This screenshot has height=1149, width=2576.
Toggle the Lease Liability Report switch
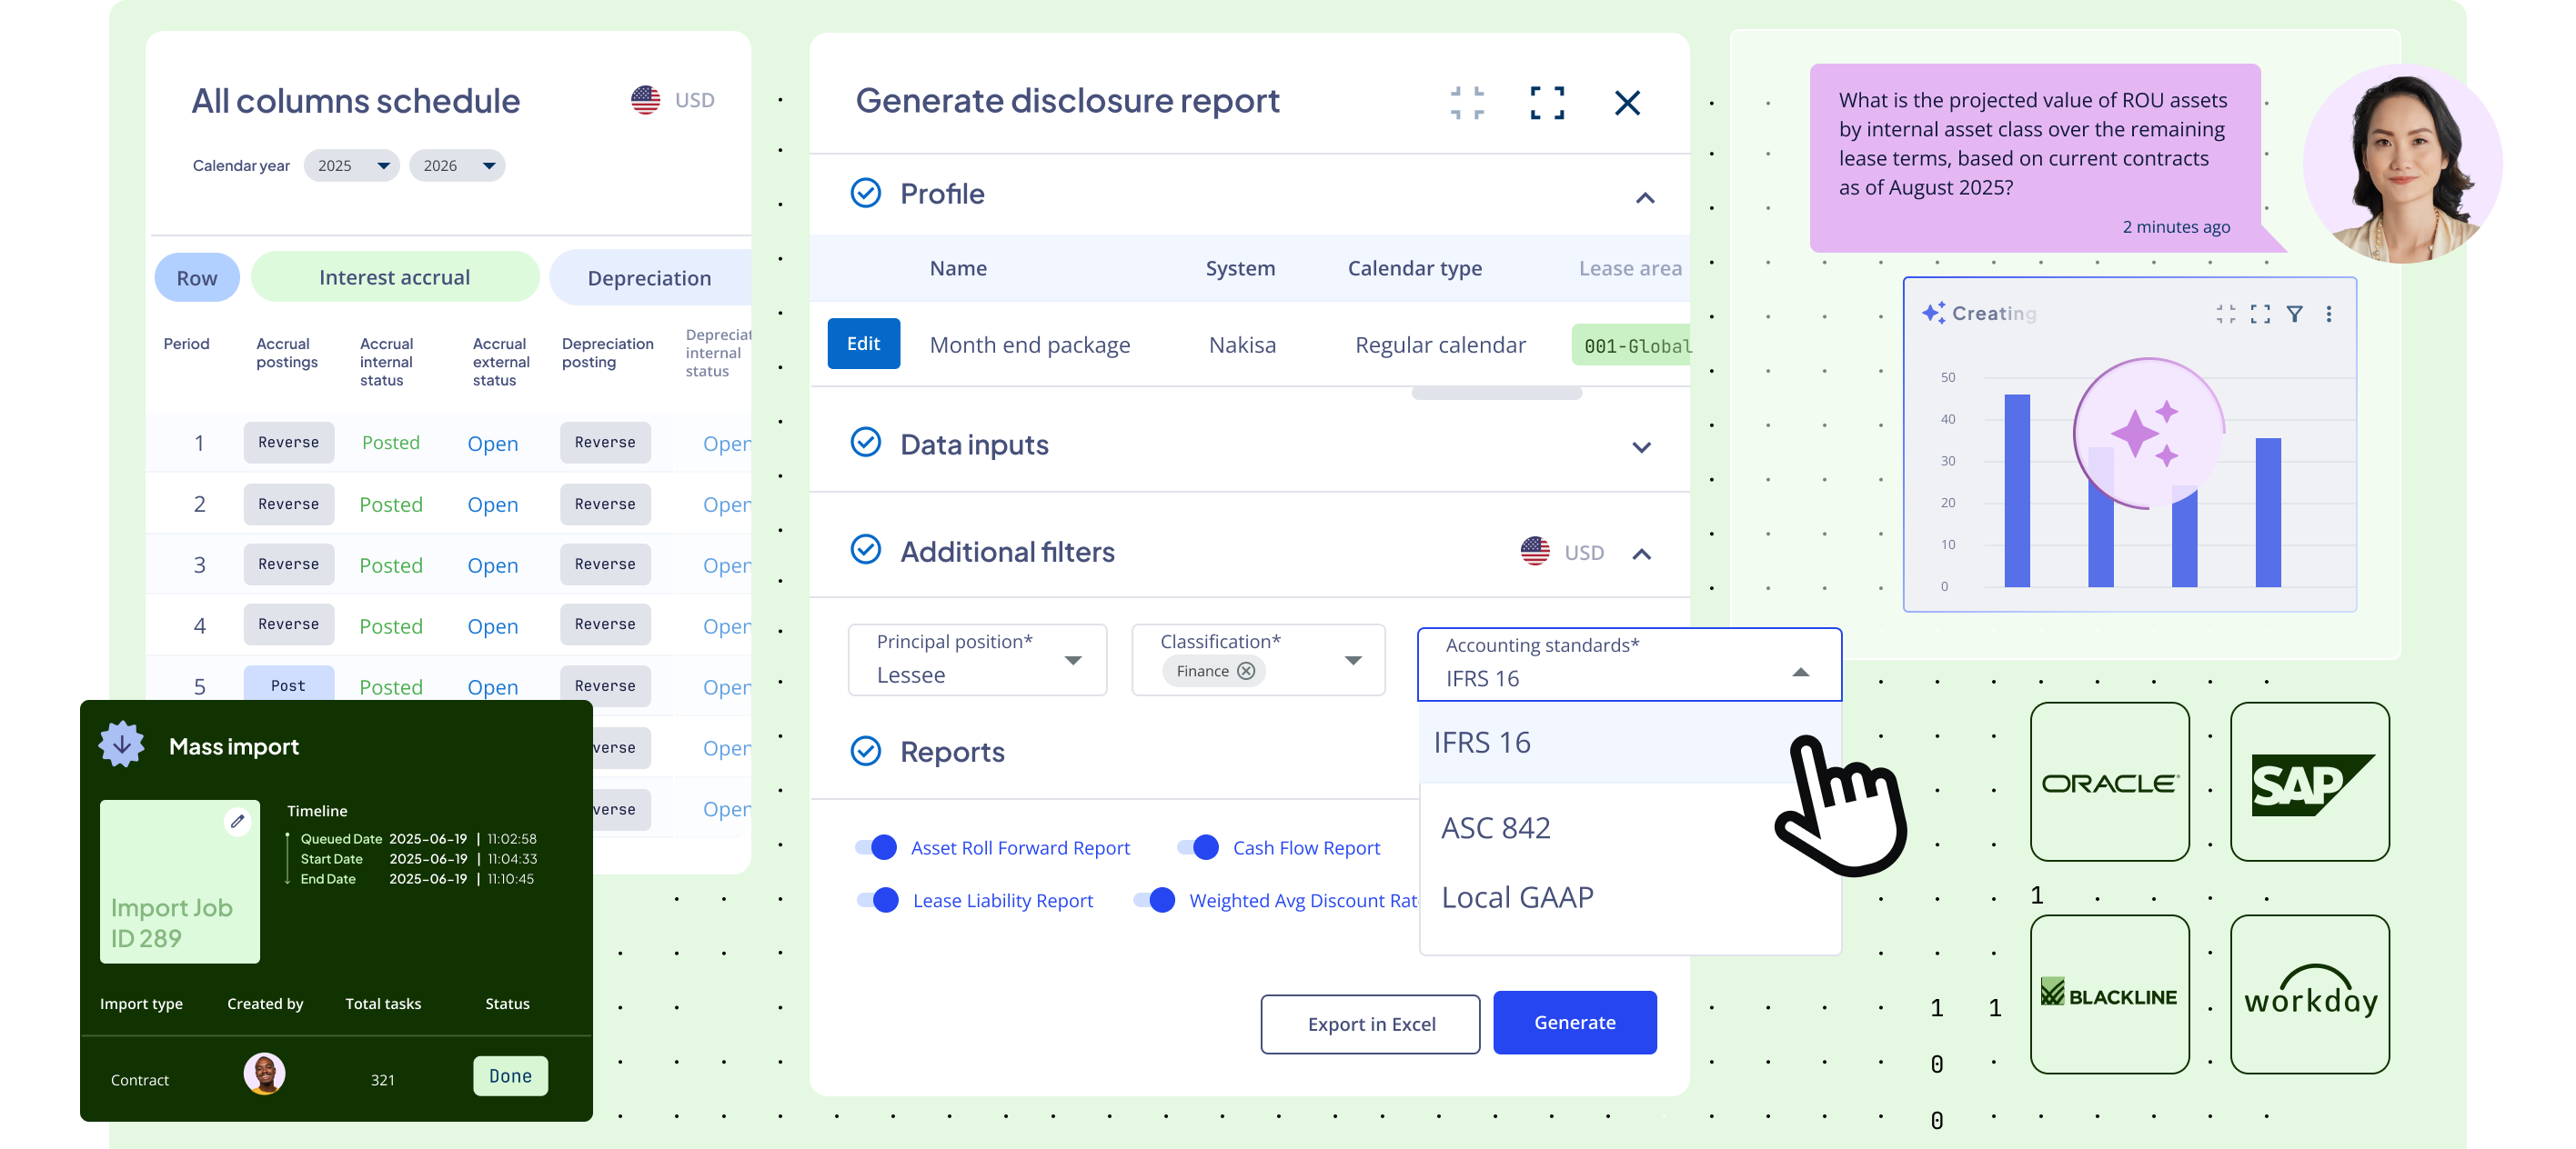click(x=878, y=900)
